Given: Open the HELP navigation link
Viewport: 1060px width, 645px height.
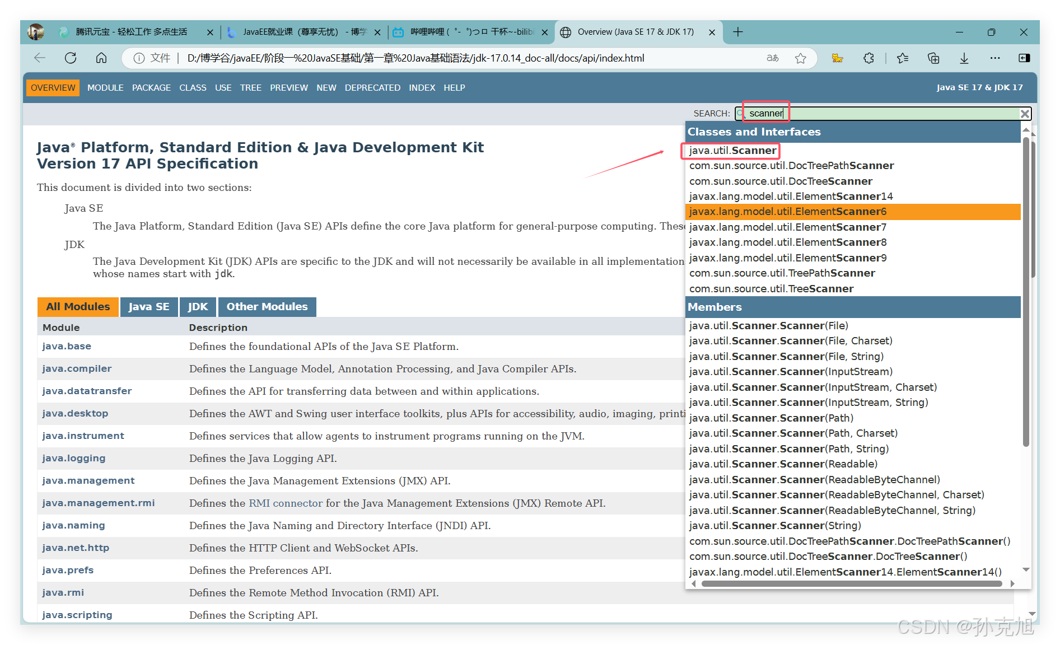Looking at the screenshot, I should (454, 88).
